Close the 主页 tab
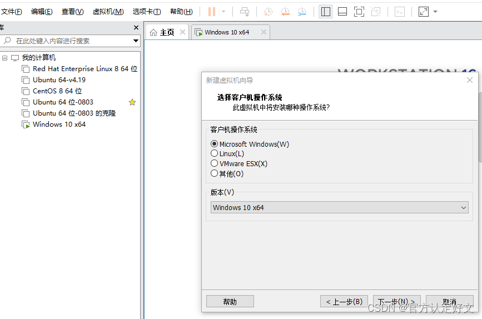482x319 pixels. 182,32
